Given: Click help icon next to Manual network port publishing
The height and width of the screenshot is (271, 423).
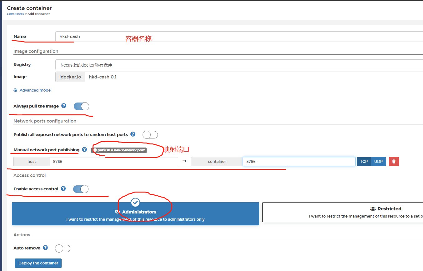Looking at the screenshot, I should [84, 149].
